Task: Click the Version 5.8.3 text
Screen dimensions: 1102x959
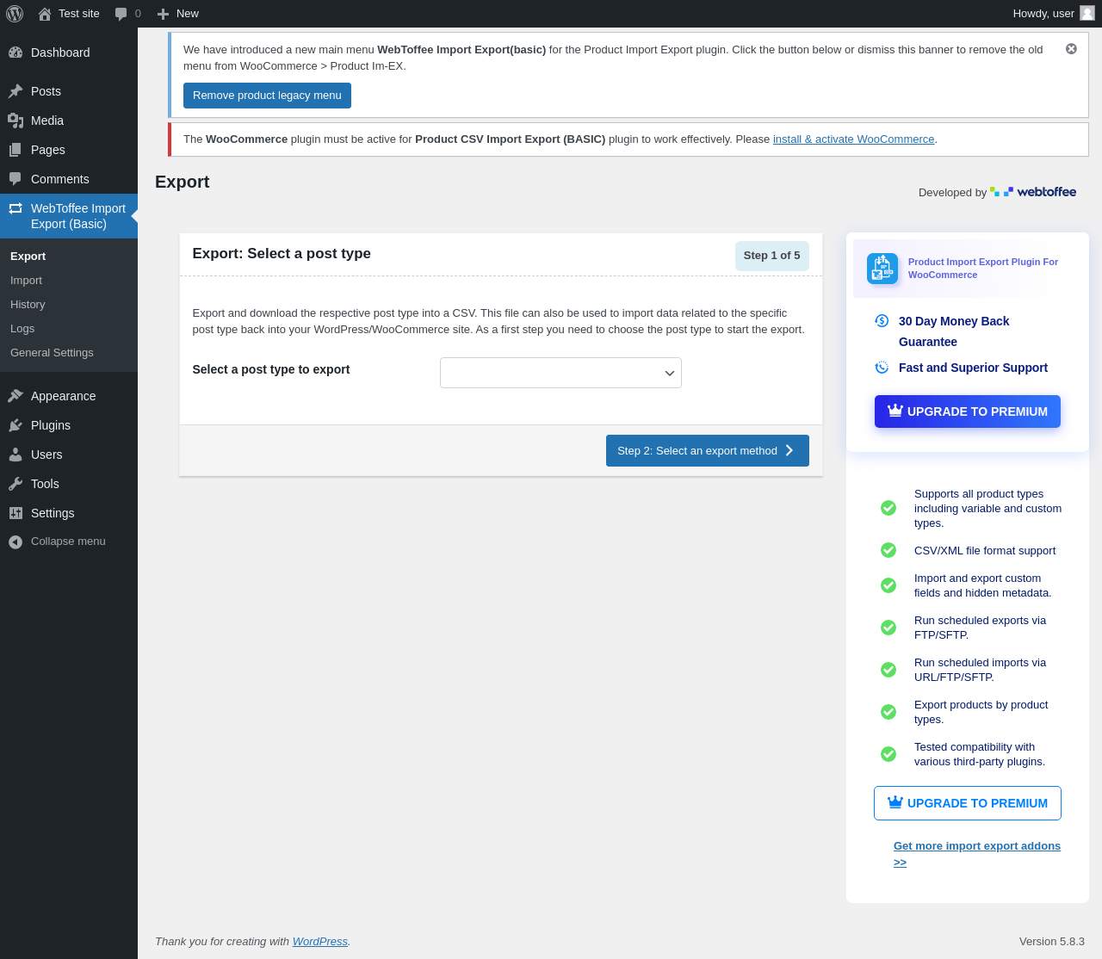Action: (x=1052, y=942)
